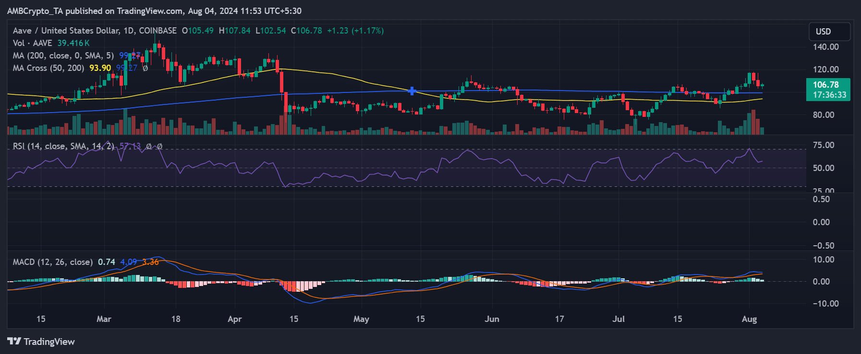Click the high price value H107.84
The image size is (861, 354).
(234, 31)
